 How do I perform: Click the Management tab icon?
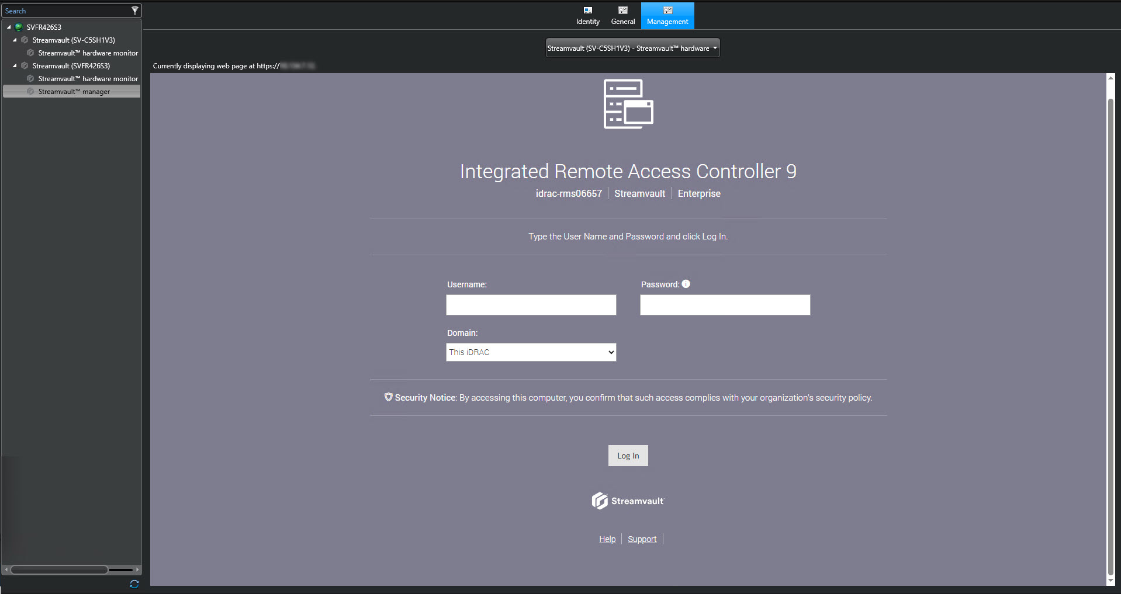[667, 10]
